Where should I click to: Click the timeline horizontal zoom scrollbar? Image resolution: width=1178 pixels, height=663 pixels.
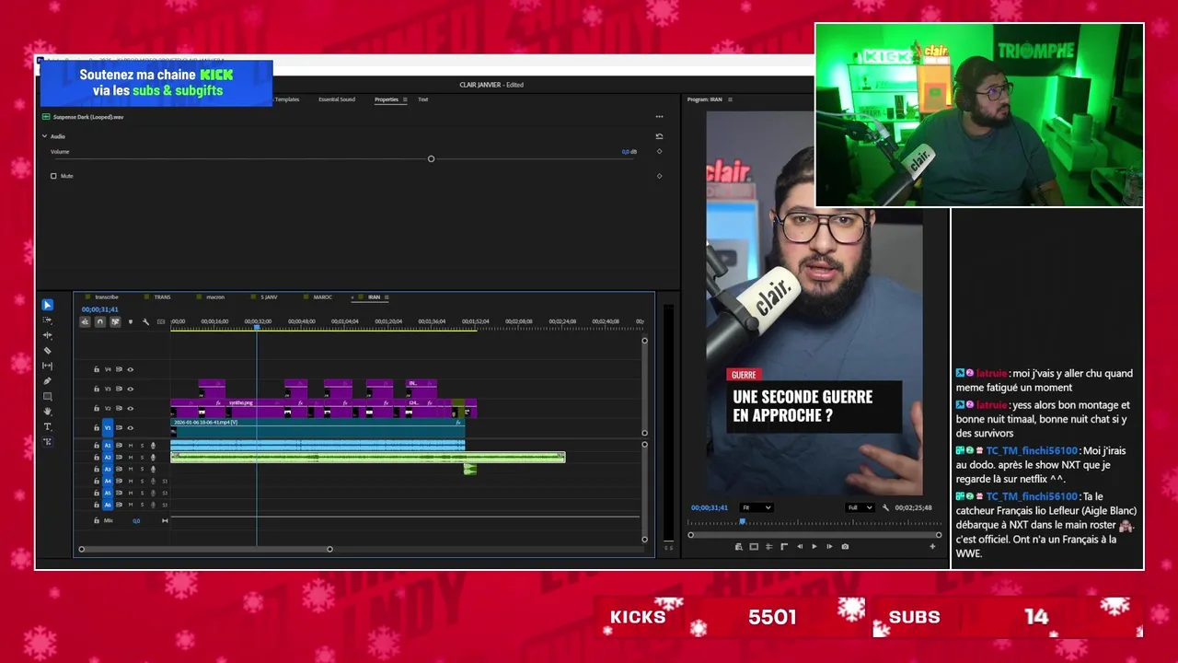[x=205, y=549]
